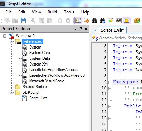Image resolution: width=142 pixels, height=131 pixels.
Task: Select the System.Xml reference
Action: click(39, 64)
